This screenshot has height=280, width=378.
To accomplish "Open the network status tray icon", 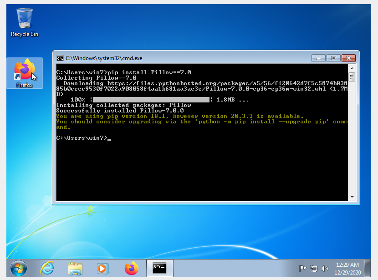I will (314, 269).
